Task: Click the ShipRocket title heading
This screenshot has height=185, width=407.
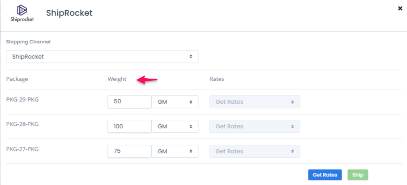Action: pos(69,13)
